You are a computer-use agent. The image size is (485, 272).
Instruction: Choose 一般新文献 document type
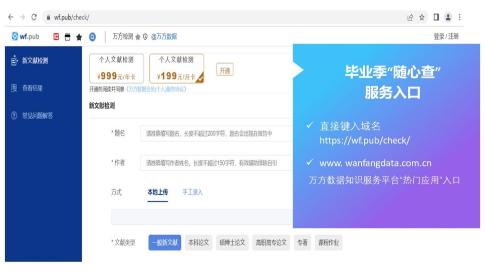pyautogui.click(x=165, y=242)
